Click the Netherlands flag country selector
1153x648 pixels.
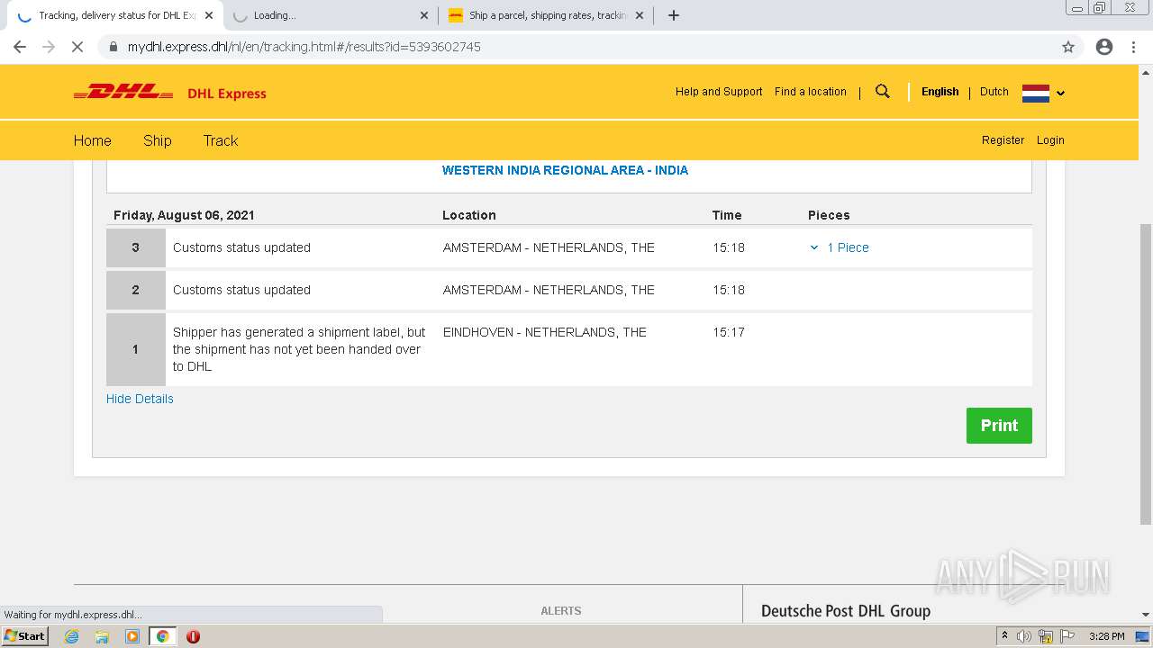(x=1036, y=93)
